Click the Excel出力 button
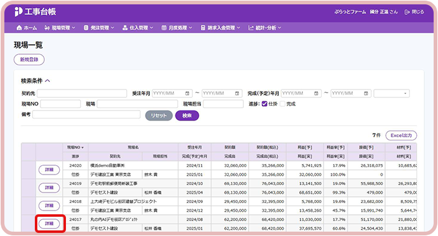The image size is (438, 236). coord(401,135)
